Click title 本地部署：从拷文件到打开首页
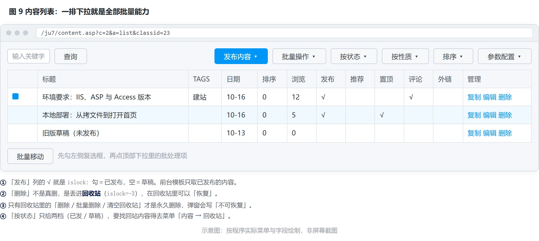The image size is (539, 241). (x=90, y=115)
